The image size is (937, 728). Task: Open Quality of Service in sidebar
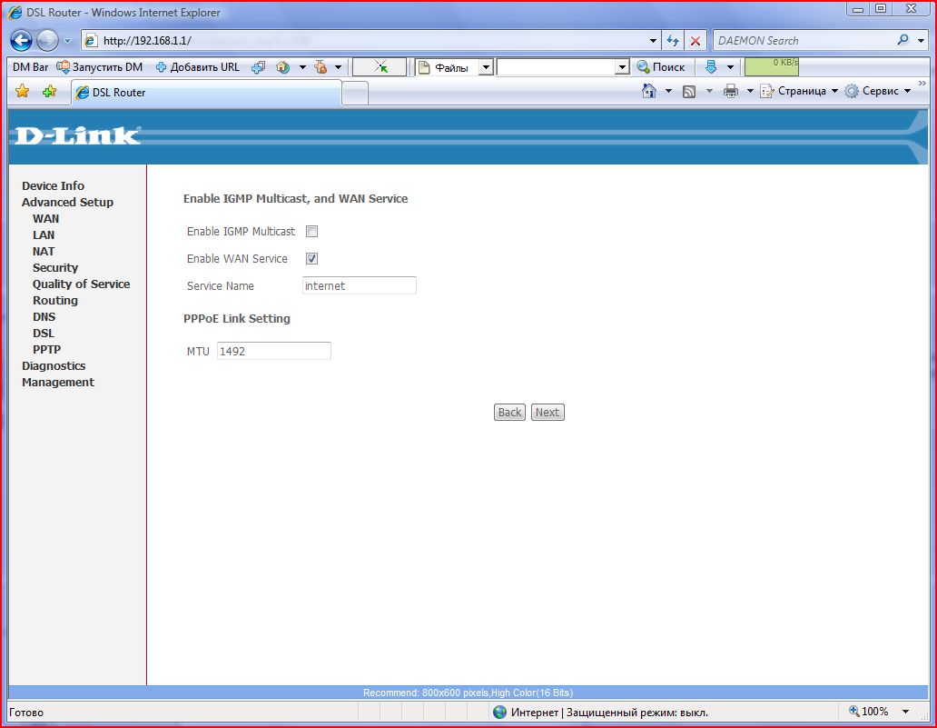(82, 284)
